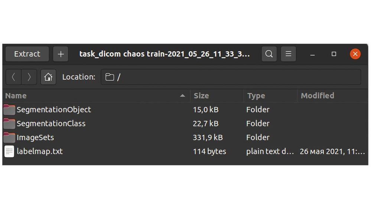Go back with the left arrow

tap(14, 77)
